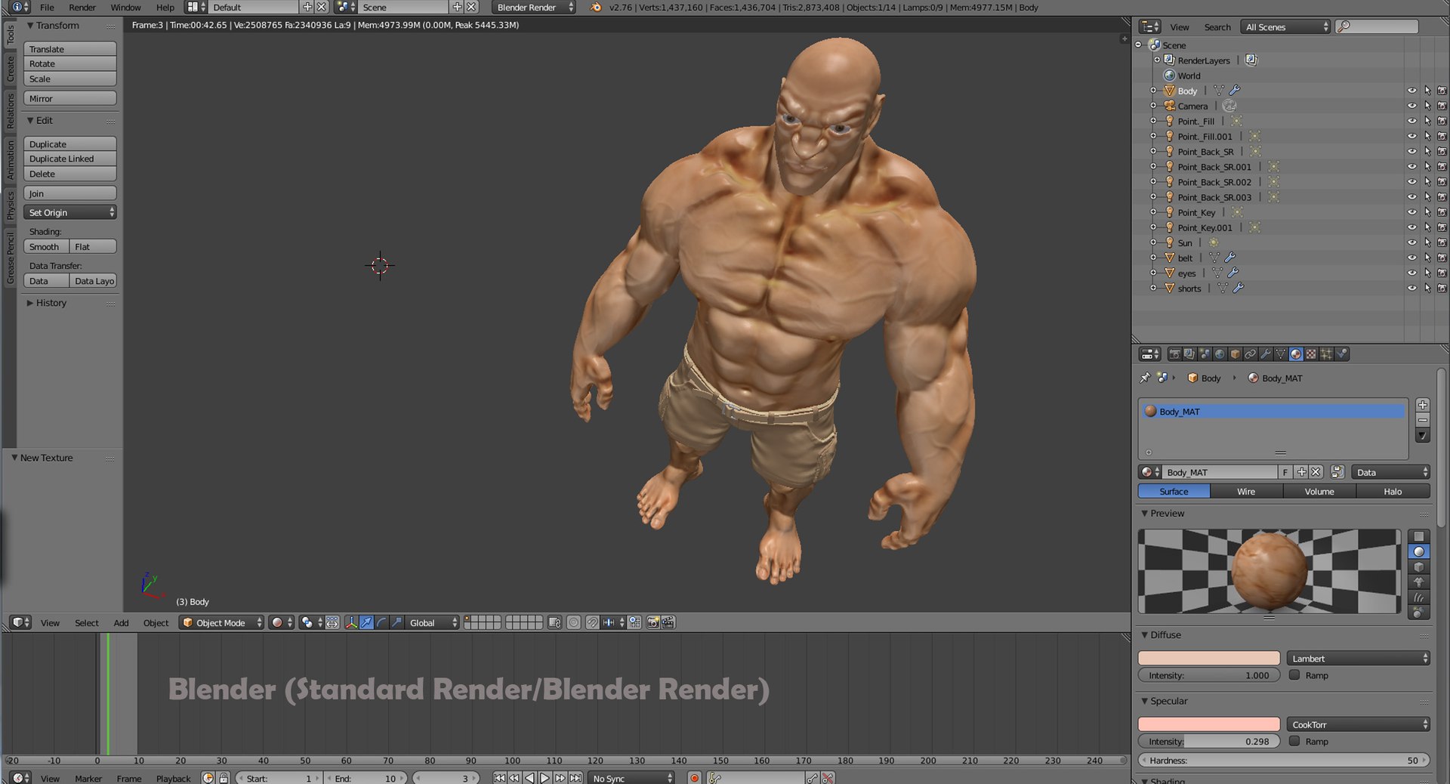Select flat preview type in material Preview
Image resolution: width=1450 pixels, height=784 pixels.
click(1419, 536)
